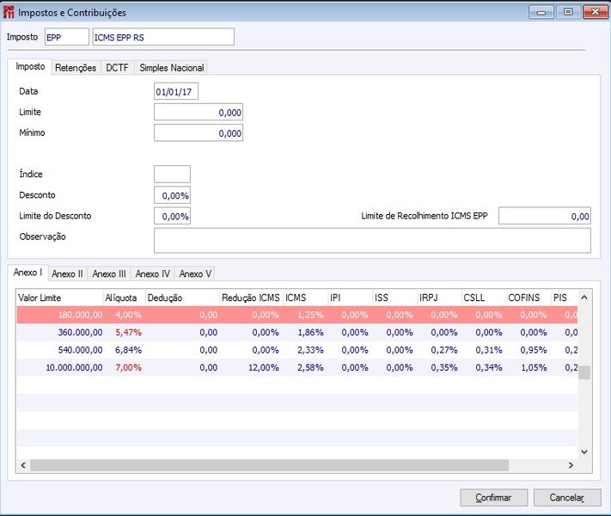This screenshot has height=516, width=611.
Task: Click the horizontal scrollbar thumb
Action: [269, 465]
